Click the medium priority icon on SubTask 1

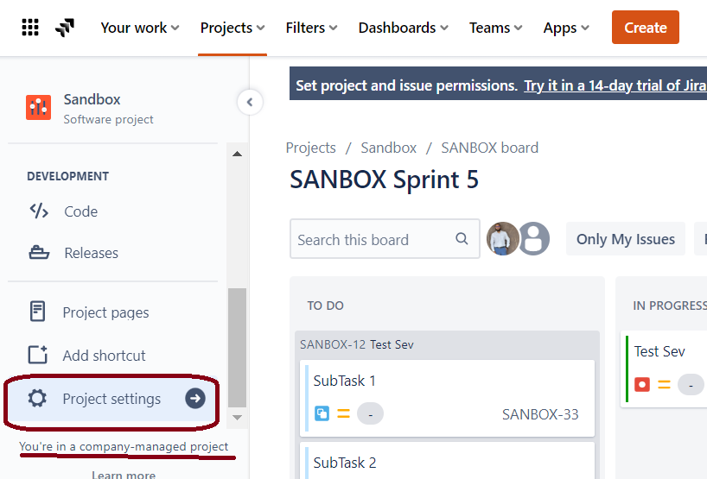point(344,413)
